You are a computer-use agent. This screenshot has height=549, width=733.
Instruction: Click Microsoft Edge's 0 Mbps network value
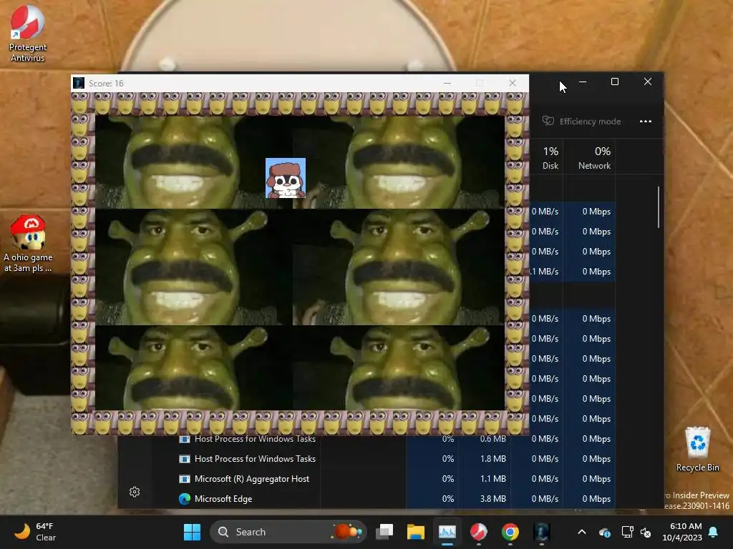[x=596, y=499]
